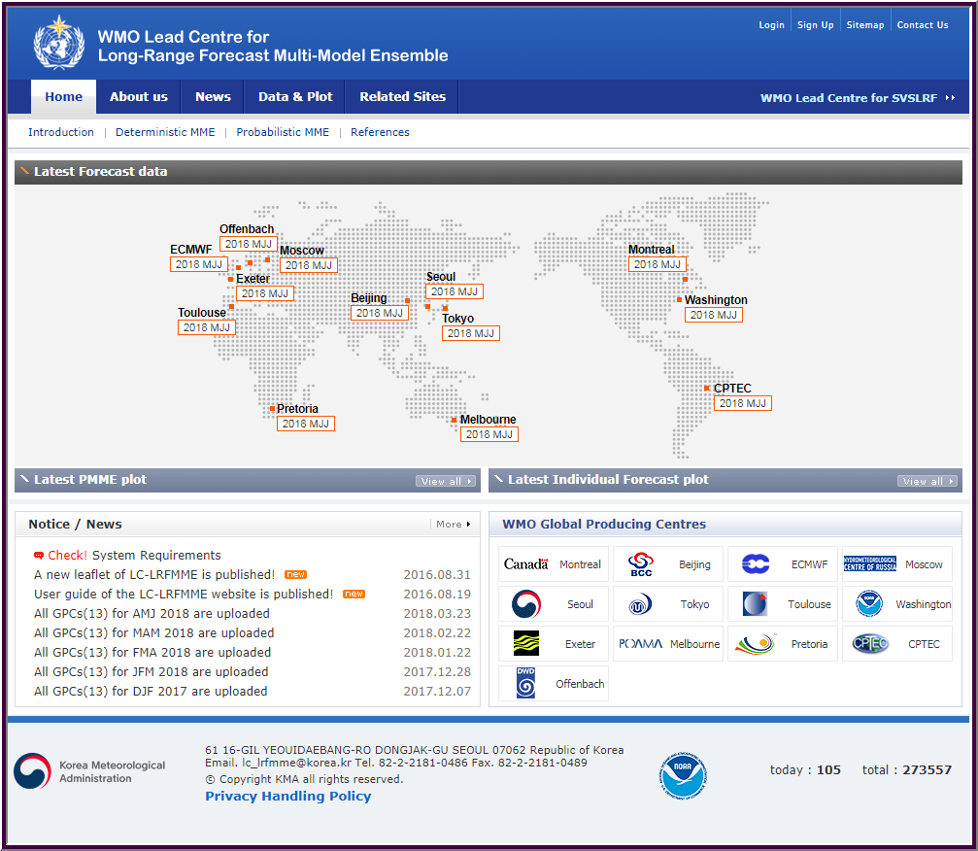
Task: Click the KMA Seoul centre logo
Action: [525, 603]
